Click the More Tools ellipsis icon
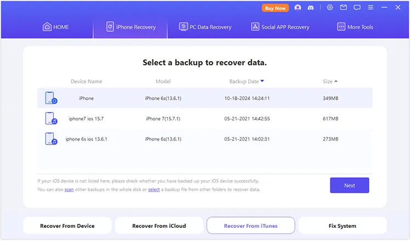Image resolution: width=411 pixels, height=241 pixels. click(x=341, y=27)
